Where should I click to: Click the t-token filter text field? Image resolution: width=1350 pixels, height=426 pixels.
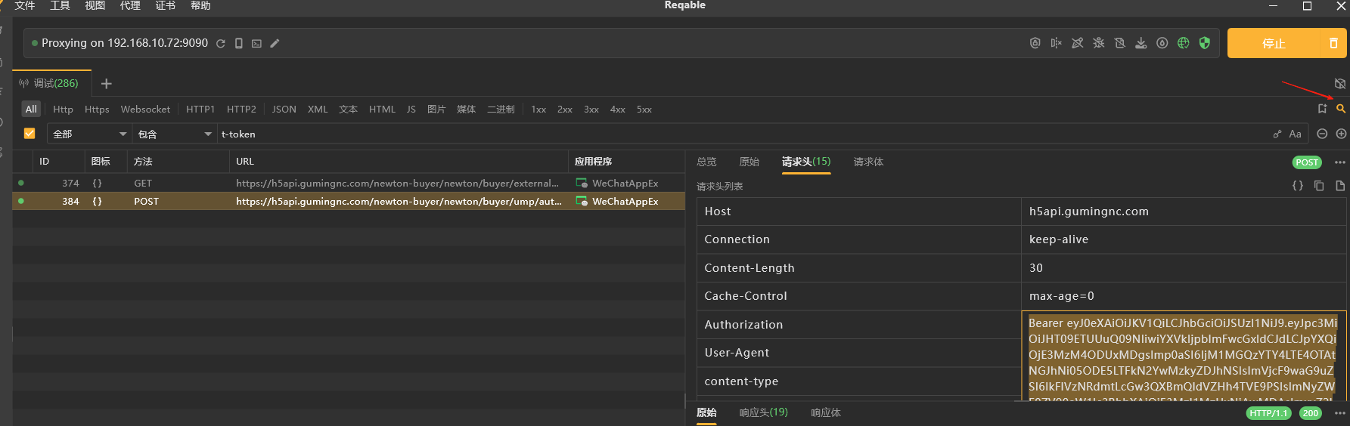[x=741, y=134]
